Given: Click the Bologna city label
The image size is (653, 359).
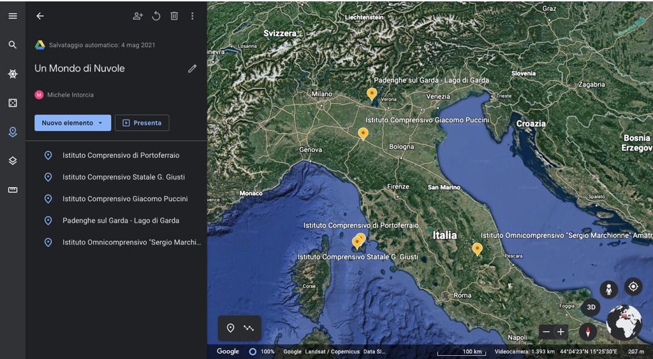Looking at the screenshot, I should point(402,146).
